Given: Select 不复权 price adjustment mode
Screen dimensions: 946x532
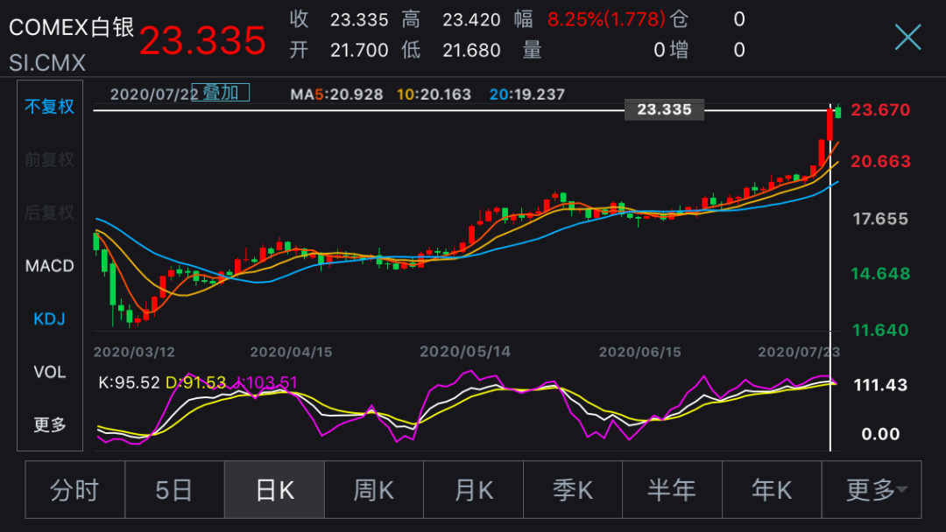Looking at the screenshot, I should point(49,107).
